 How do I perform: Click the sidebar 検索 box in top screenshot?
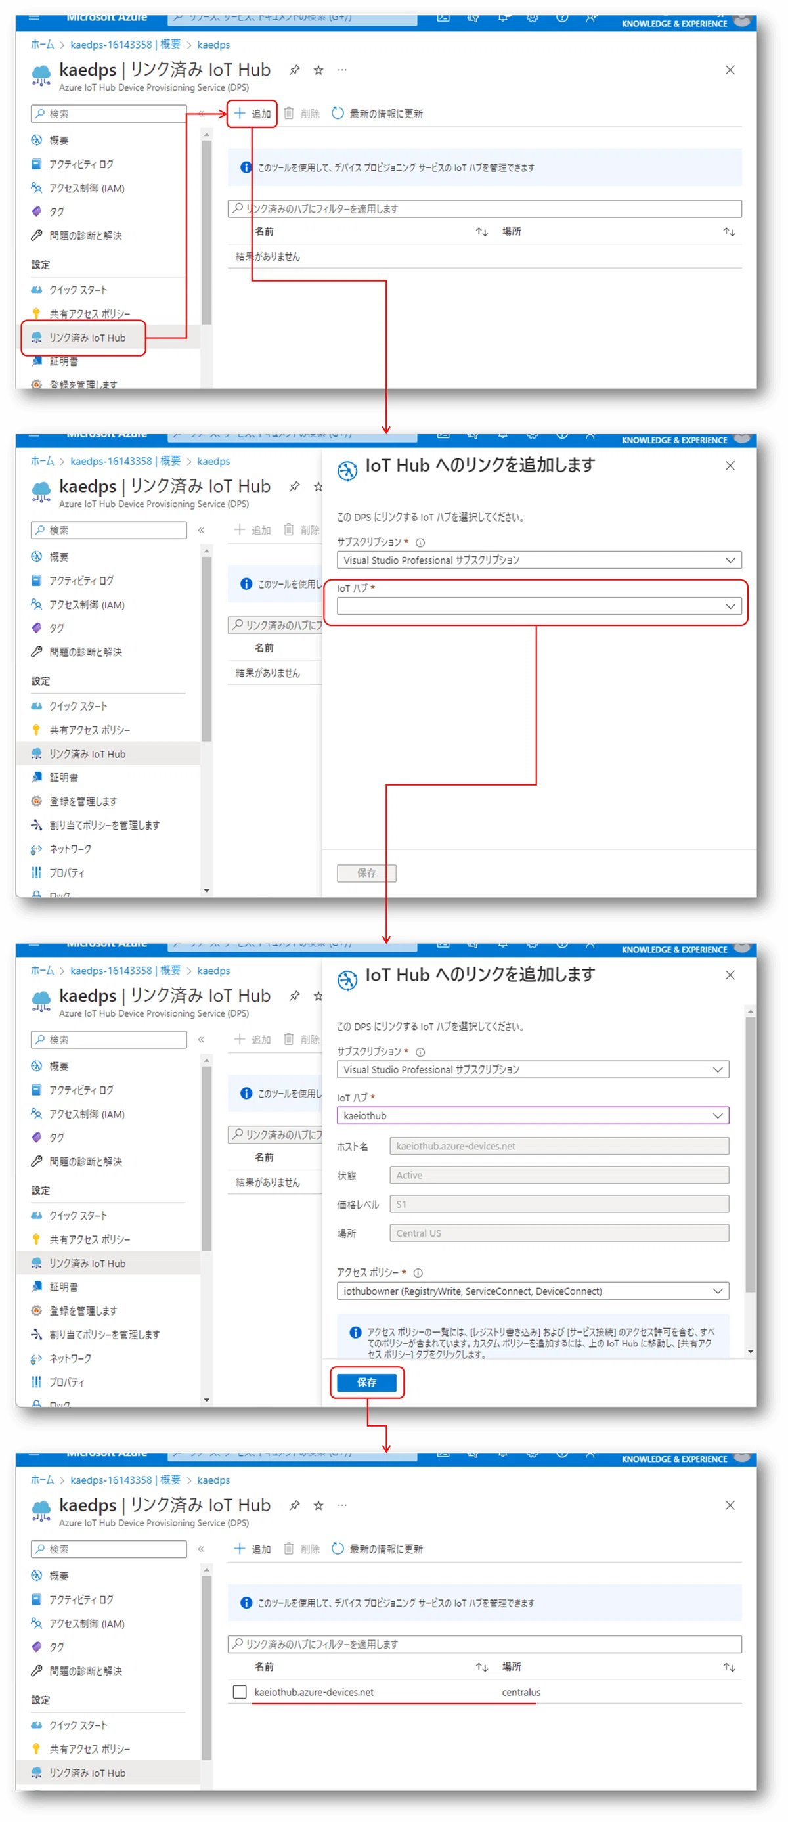(x=109, y=113)
